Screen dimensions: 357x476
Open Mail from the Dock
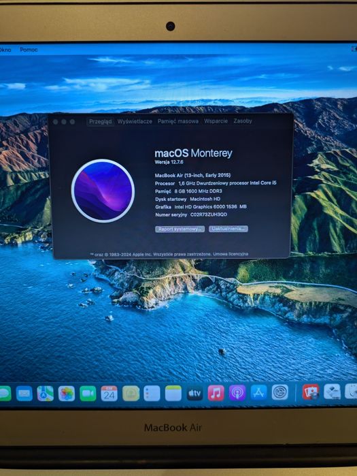[x=24, y=394]
